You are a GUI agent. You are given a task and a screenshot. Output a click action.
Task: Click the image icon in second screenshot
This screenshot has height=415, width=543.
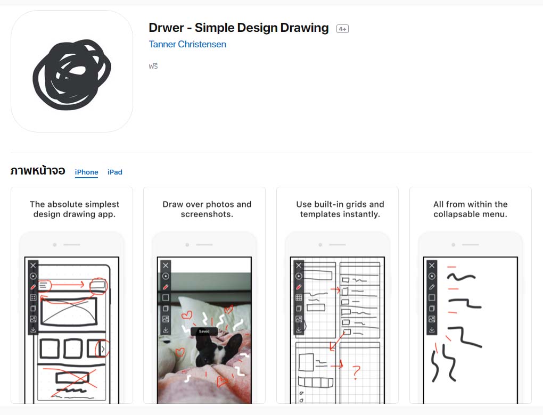pos(166,319)
